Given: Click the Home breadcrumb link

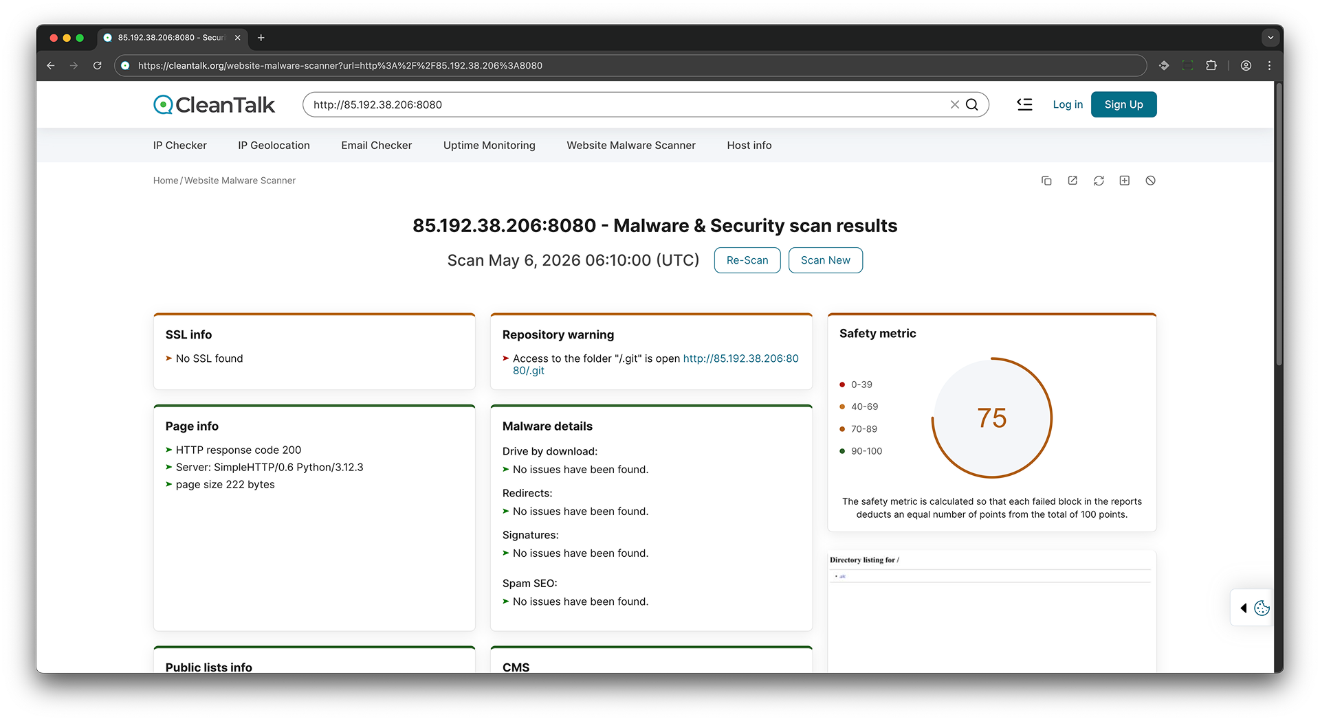Looking at the screenshot, I should click(166, 181).
